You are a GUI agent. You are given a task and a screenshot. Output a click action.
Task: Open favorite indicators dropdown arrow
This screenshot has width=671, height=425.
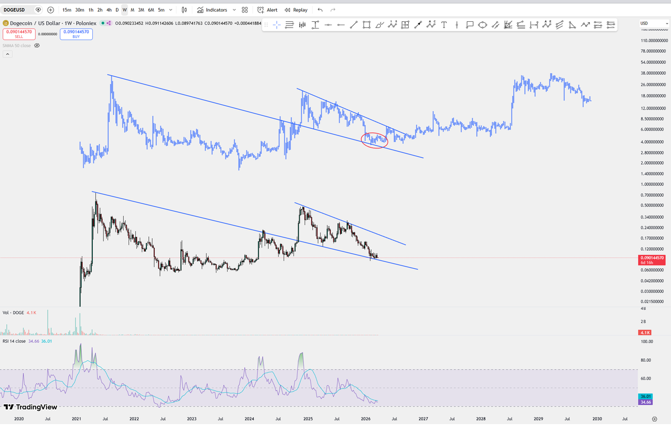coord(234,10)
